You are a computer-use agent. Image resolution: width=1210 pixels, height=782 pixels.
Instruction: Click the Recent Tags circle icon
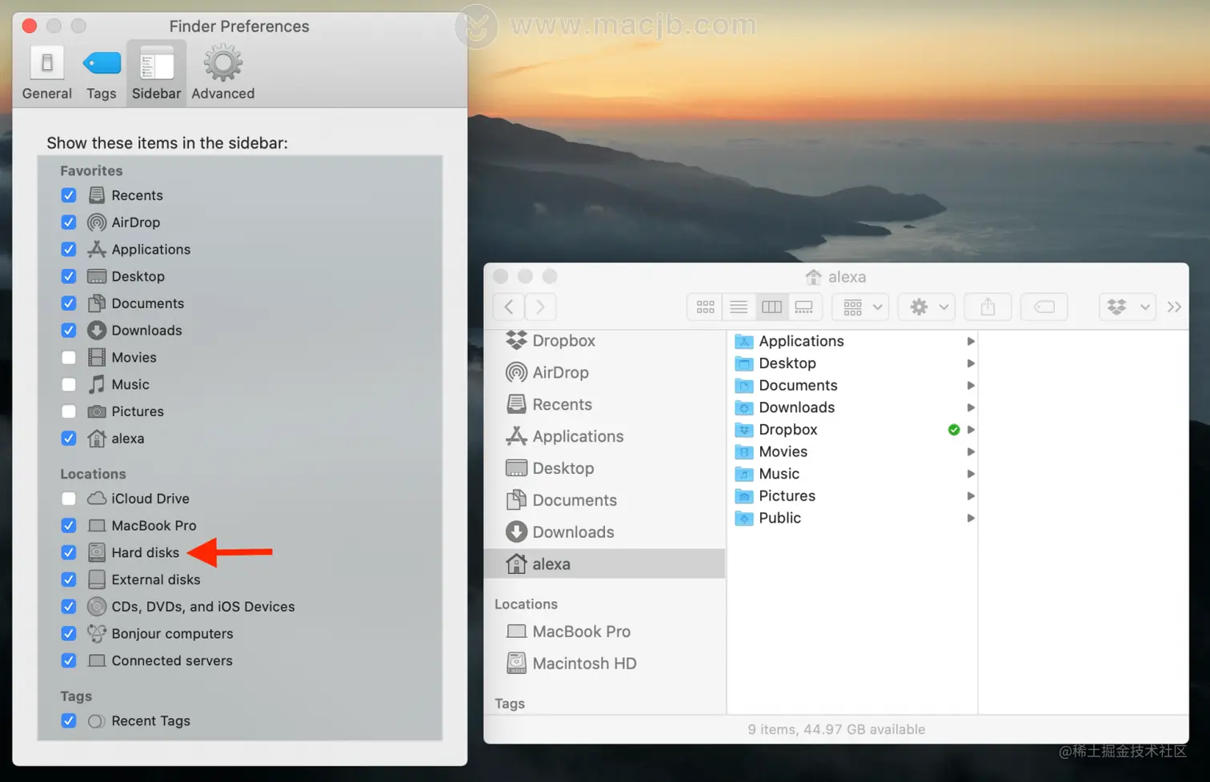point(96,721)
